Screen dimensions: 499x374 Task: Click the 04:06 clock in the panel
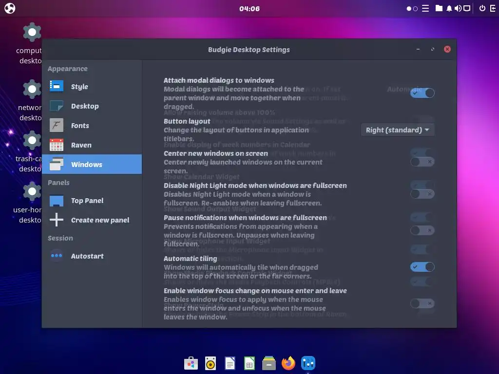coord(249,9)
